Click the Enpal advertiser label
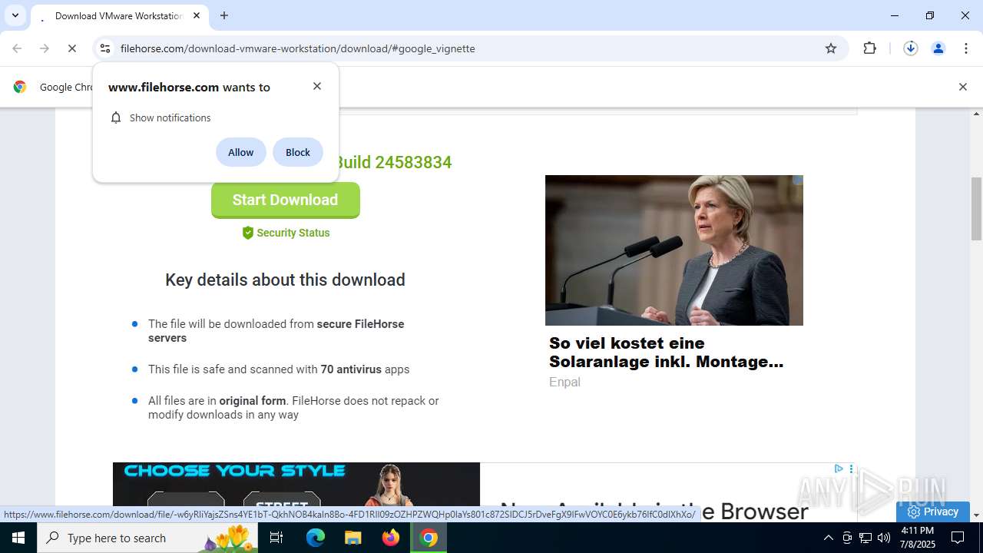This screenshot has height=553, width=983. (564, 382)
